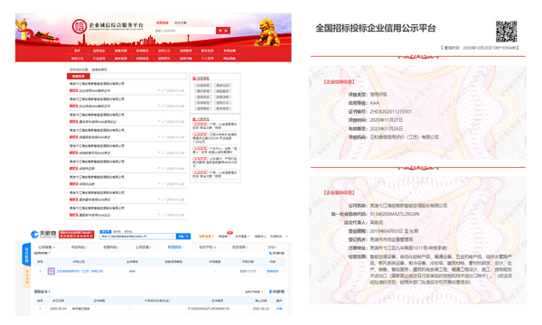The image size is (542, 325).
Task: Expand the 百宝箱 dropdown with red badge
Action: point(224,237)
